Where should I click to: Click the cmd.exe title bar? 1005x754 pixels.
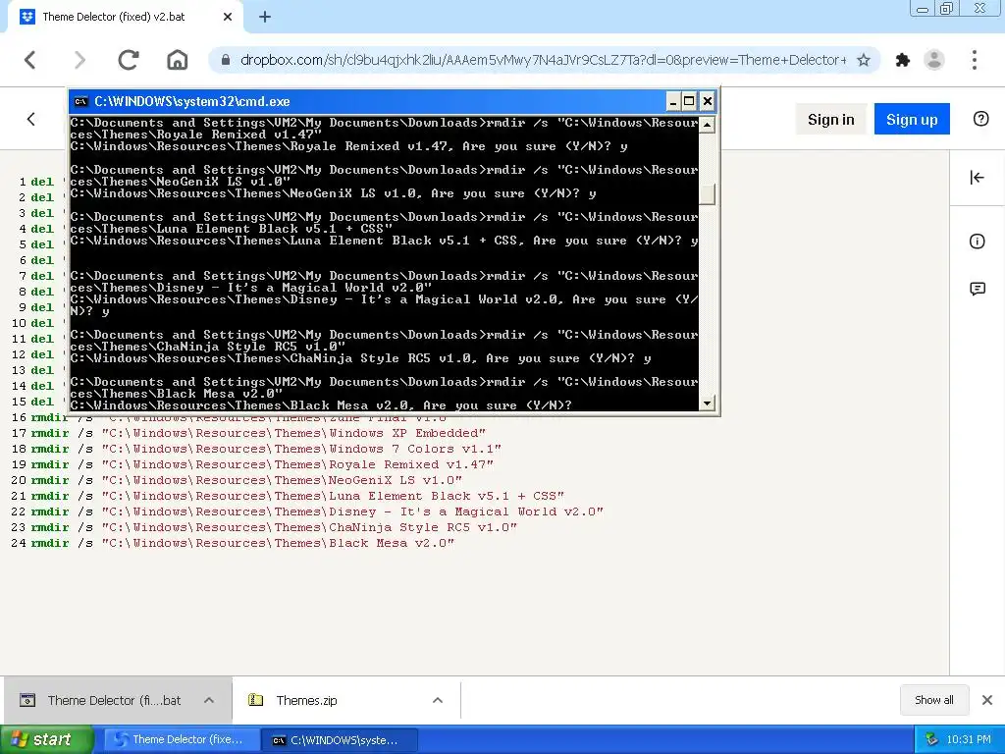click(x=369, y=101)
